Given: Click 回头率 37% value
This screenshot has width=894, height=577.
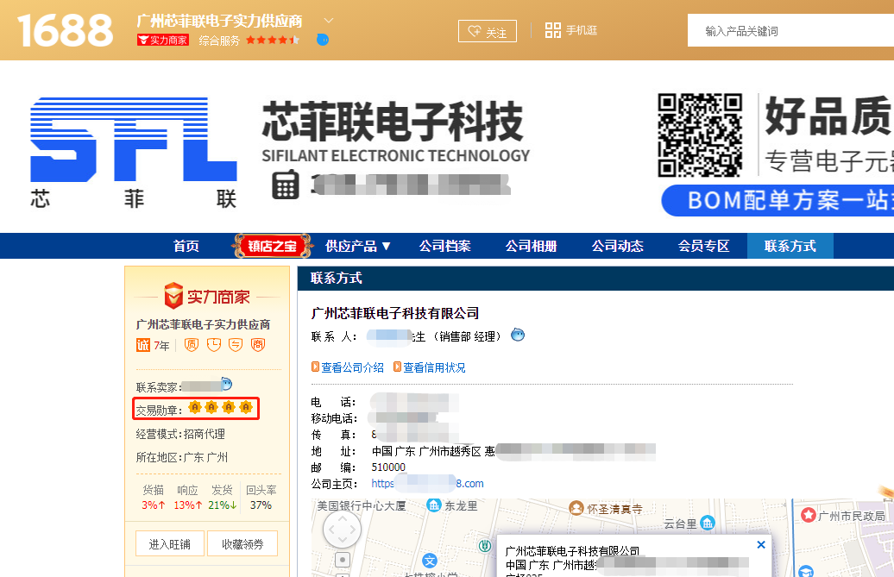Looking at the screenshot, I should click(261, 505).
